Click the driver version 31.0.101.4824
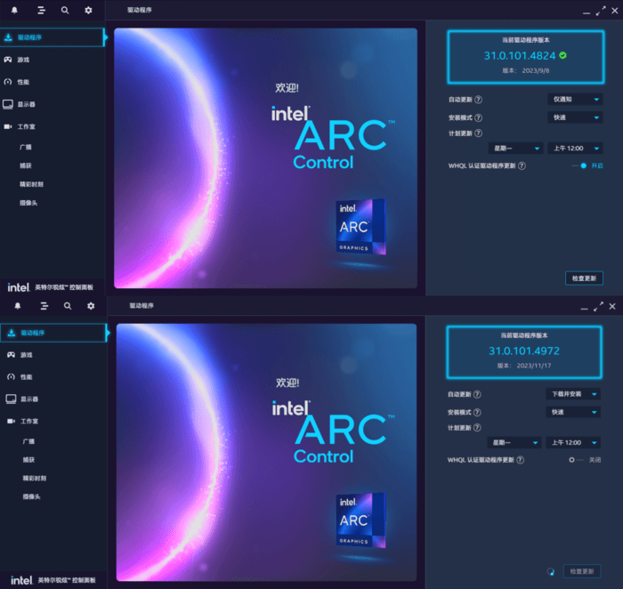 pos(520,56)
